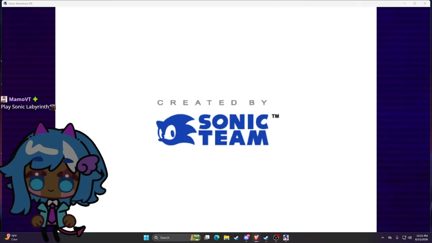Viewport: 432px width, 243px height.
Task: Open Task View on the taskbar
Action: point(207,238)
